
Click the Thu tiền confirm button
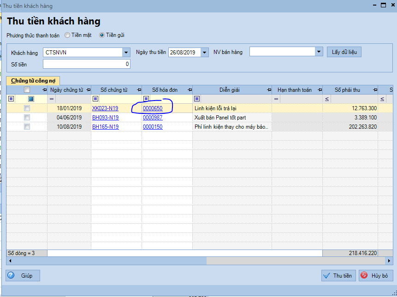(x=338, y=276)
